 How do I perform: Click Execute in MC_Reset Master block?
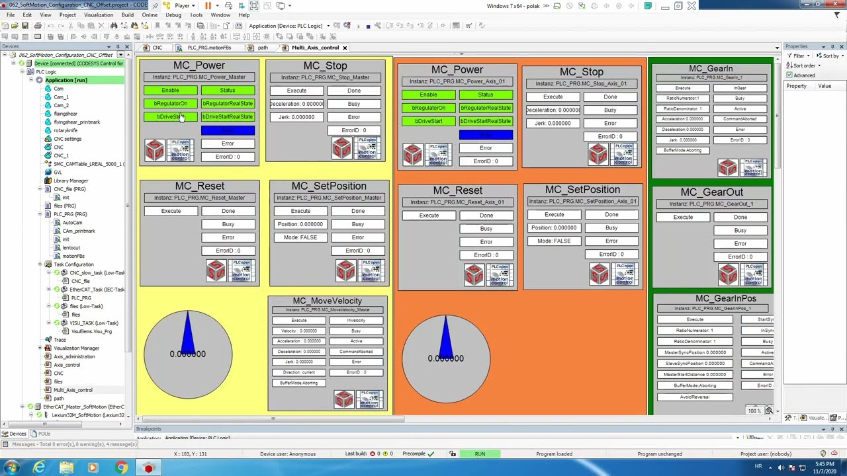point(171,211)
